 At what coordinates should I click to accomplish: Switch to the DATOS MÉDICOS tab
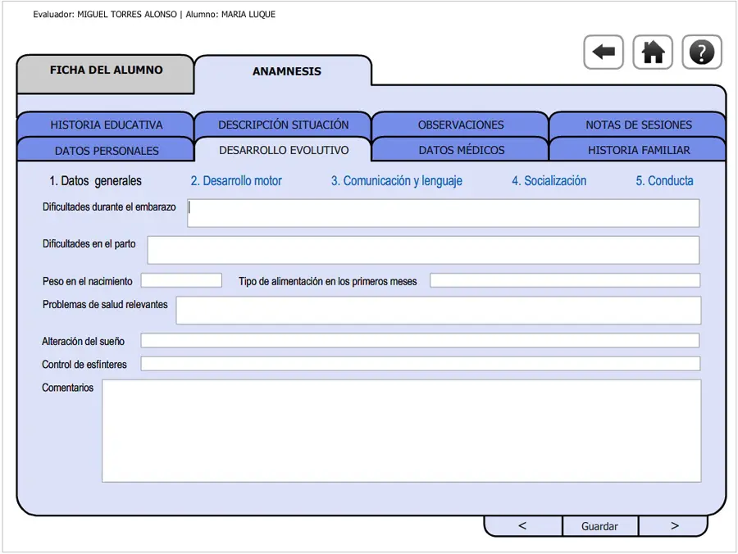pyautogui.click(x=460, y=150)
